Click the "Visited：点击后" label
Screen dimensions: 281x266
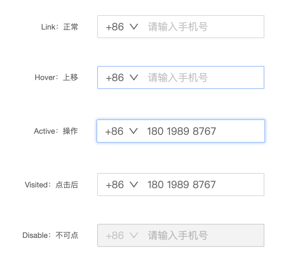coord(51,185)
